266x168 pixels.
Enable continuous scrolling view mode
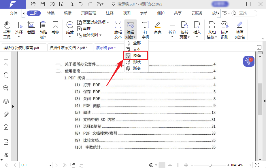point(170,165)
